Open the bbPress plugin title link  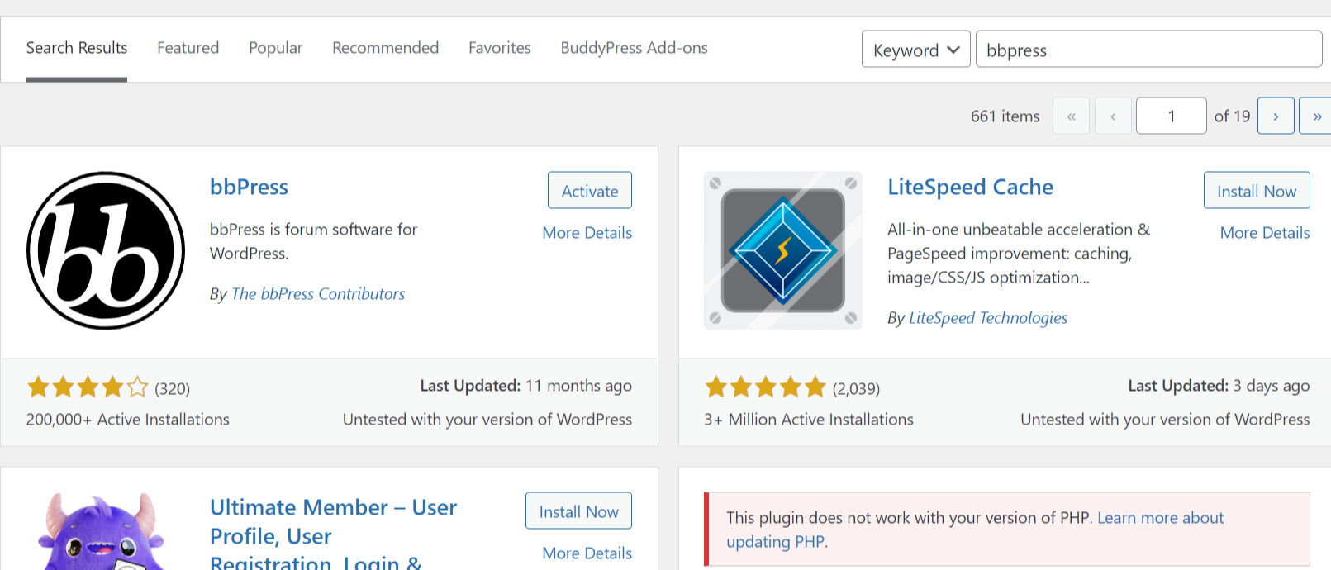(249, 187)
